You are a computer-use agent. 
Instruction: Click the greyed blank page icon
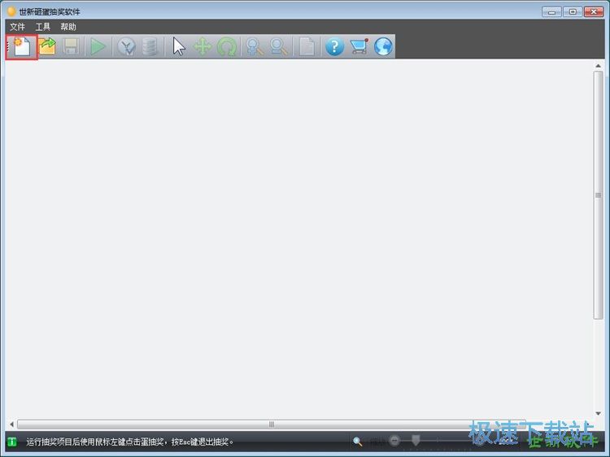click(307, 46)
